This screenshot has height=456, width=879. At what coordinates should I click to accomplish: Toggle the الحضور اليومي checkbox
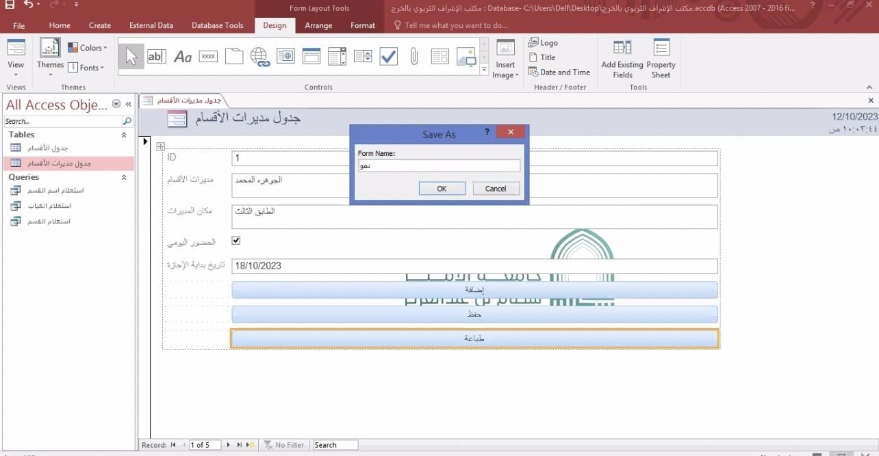coord(236,241)
